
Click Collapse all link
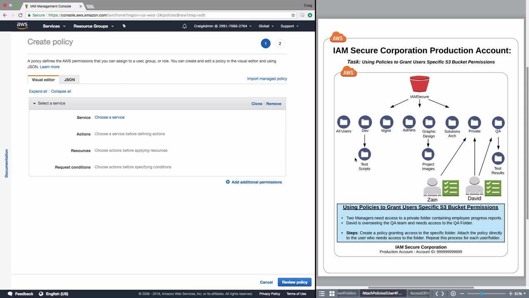coord(61,91)
